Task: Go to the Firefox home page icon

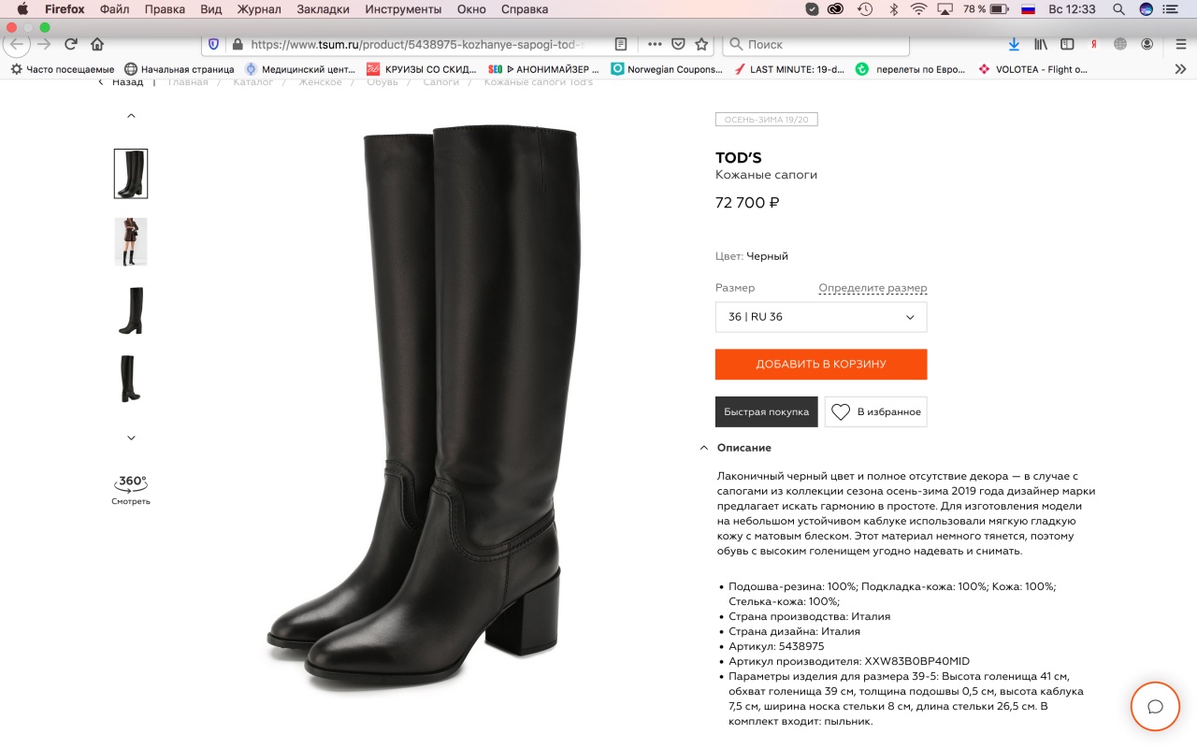Action: 97,44
